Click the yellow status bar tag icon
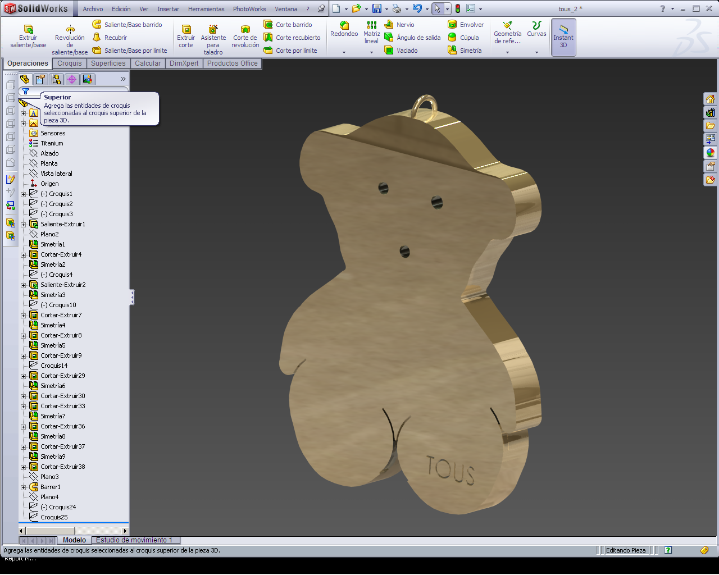 704,550
